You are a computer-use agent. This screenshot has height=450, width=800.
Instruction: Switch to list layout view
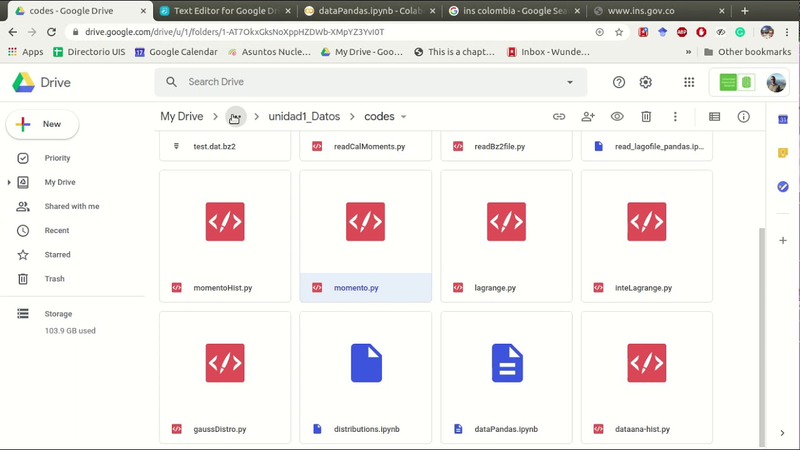[714, 116]
